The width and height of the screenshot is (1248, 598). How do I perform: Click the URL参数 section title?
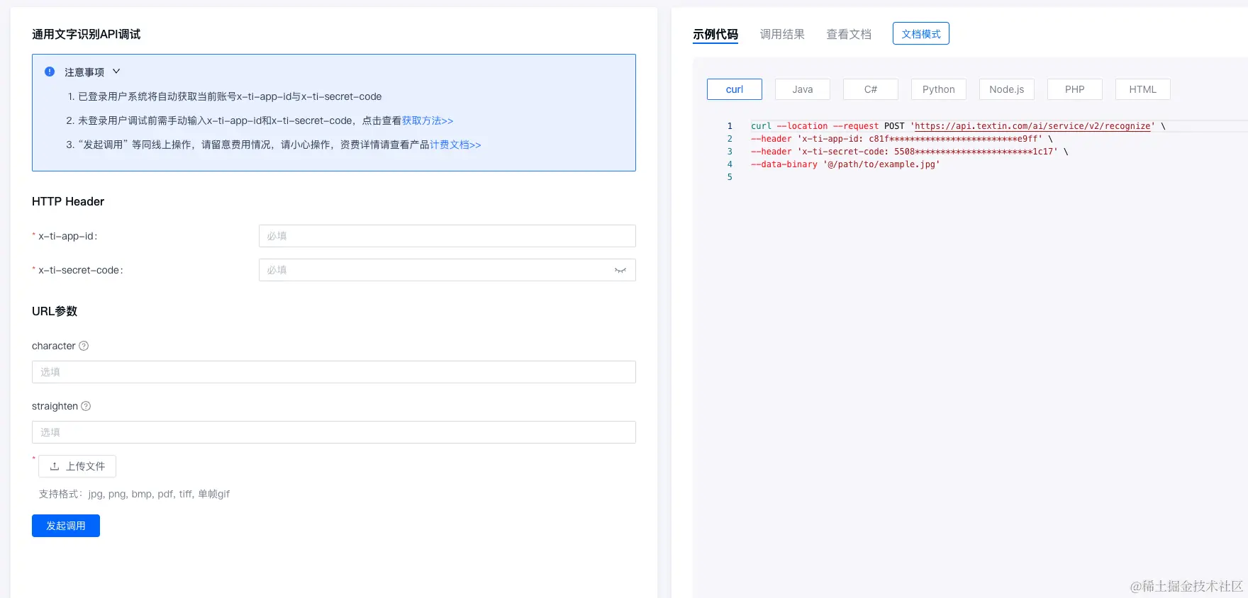[x=55, y=311]
